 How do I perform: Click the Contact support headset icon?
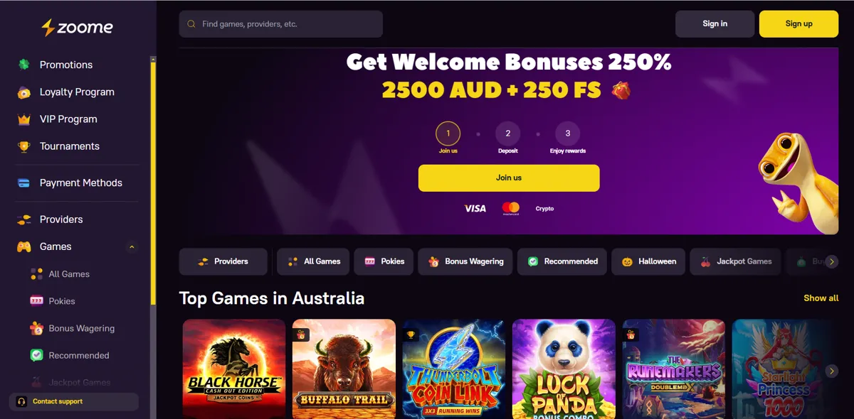(x=21, y=401)
